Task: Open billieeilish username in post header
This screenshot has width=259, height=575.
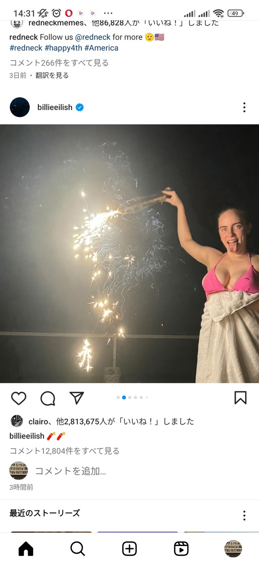Action: (55, 107)
